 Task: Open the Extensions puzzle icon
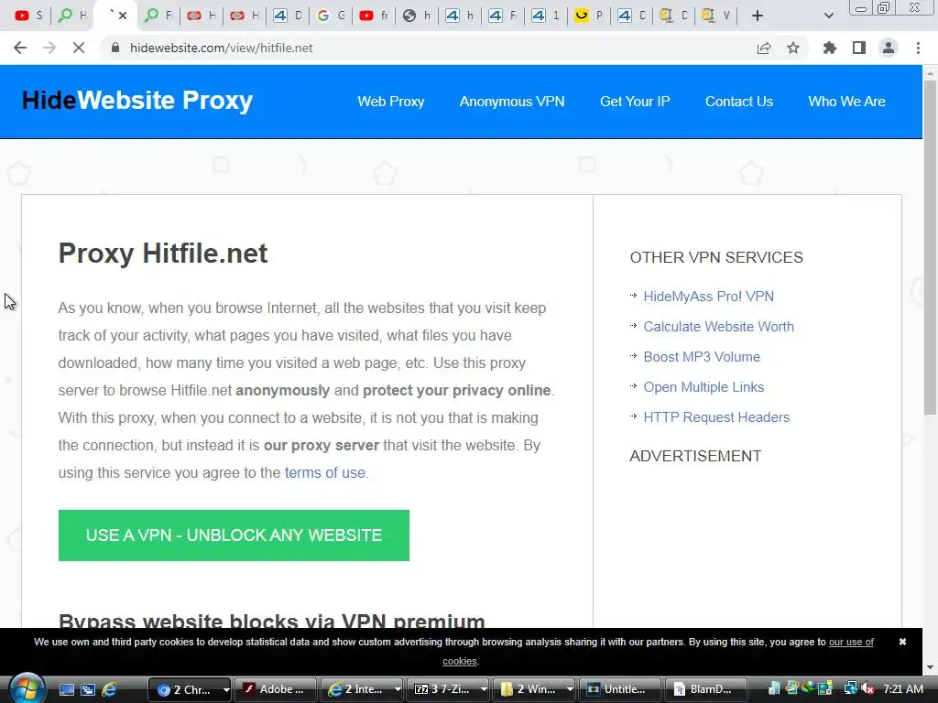tap(830, 48)
